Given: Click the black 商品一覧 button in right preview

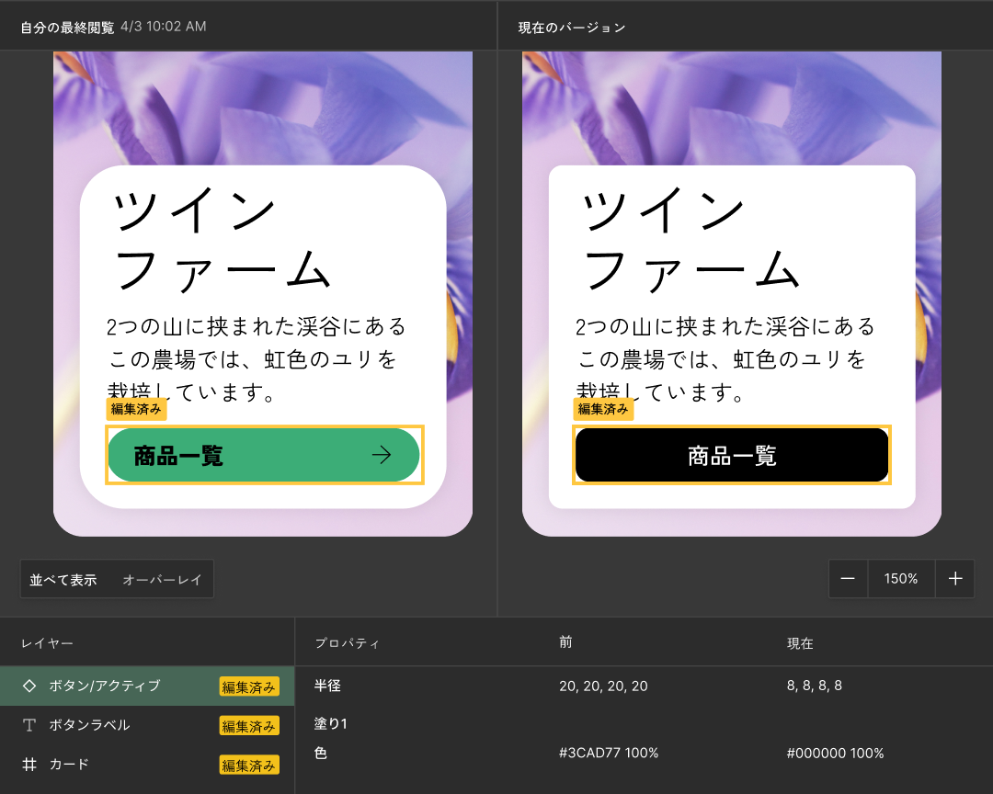Looking at the screenshot, I should click(x=731, y=455).
